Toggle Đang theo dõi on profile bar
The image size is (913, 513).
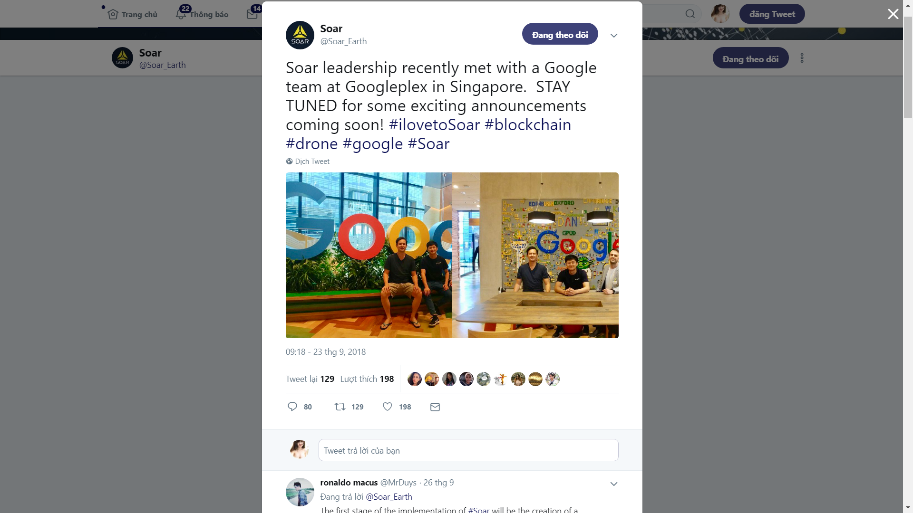[x=750, y=58]
